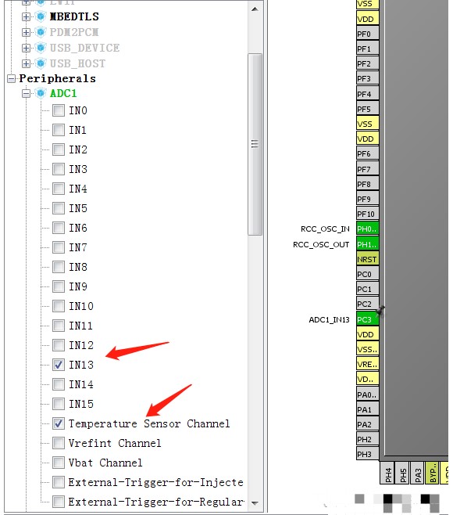Select the PH0 oscillator input pin

point(367,229)
